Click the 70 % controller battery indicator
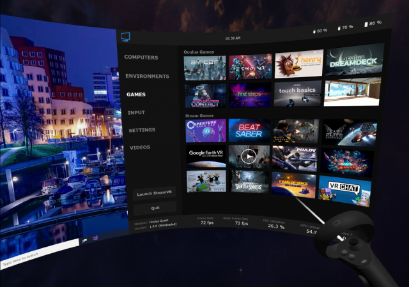 click(345, 27)
